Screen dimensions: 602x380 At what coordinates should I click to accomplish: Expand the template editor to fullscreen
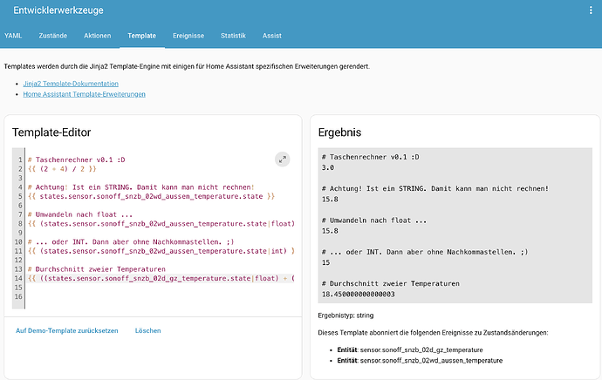(282, 159)
